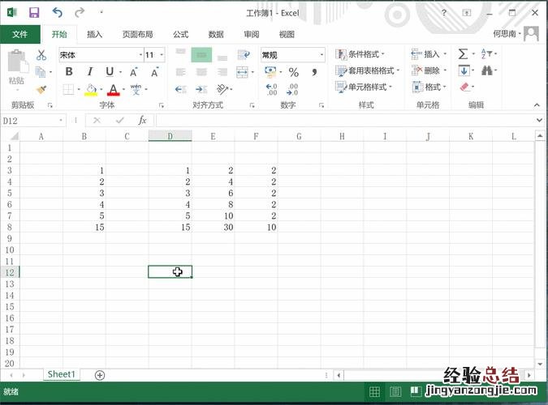Screen dimensions: 548x405
Task: Click the Format Painter brush
Action: click(x=41, y=90)
